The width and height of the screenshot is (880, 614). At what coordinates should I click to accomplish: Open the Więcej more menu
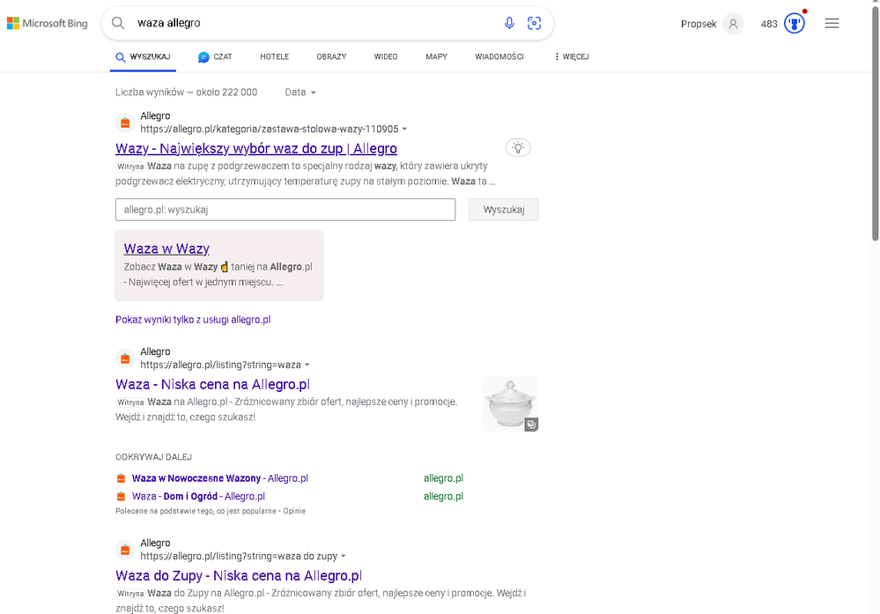pos(572,56)
